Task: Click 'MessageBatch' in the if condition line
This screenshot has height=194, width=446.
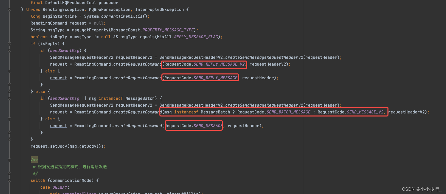Action: pos(140,99)
